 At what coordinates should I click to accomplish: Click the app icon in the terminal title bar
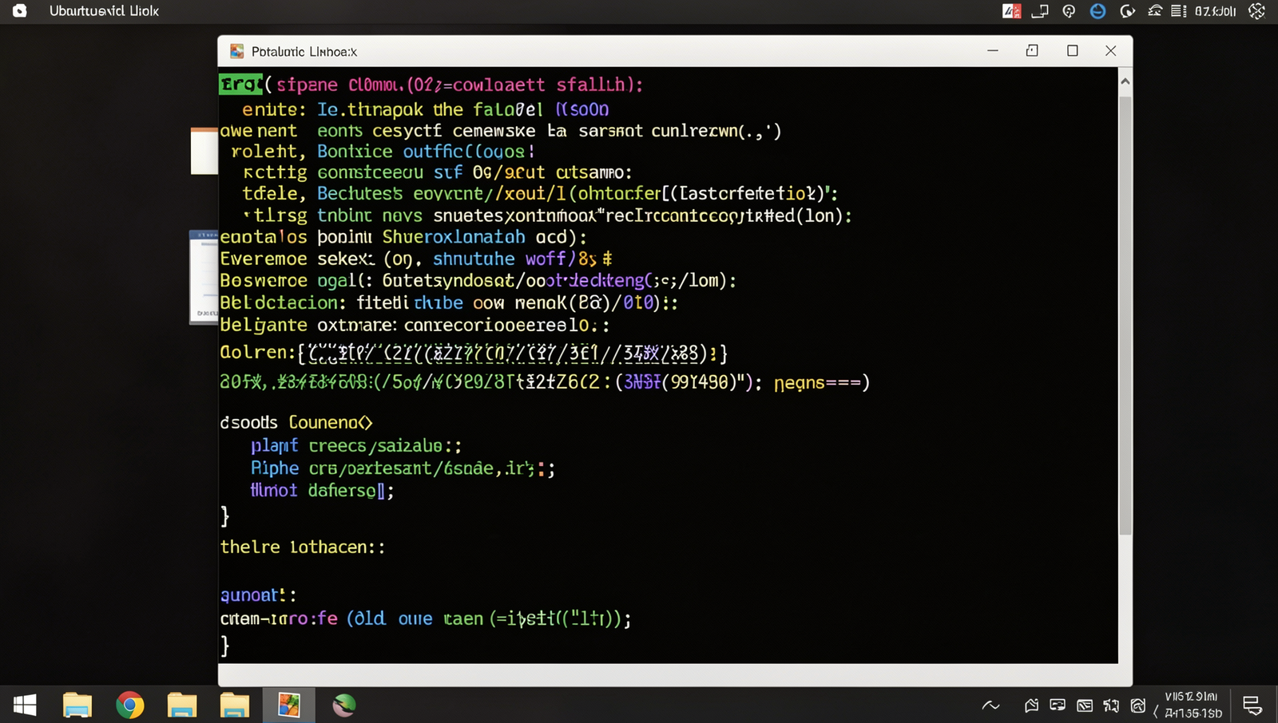pos(236,51)
